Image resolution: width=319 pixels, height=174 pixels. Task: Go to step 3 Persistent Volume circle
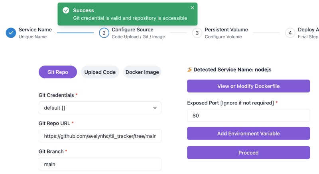tap(197, 33)
